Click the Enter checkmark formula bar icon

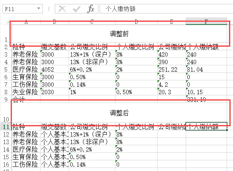pyautogui.click(x=77, y=9)
